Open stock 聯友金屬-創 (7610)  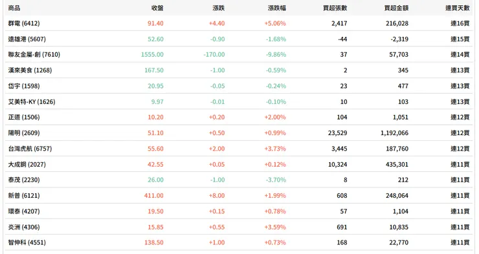[x=34, y=54]
